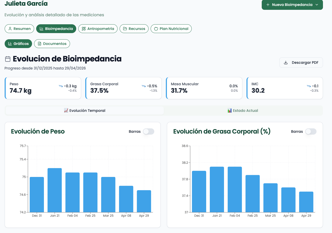
Task: Click the plus icon on Nueva Bioimpedancia
Action: 268,5
